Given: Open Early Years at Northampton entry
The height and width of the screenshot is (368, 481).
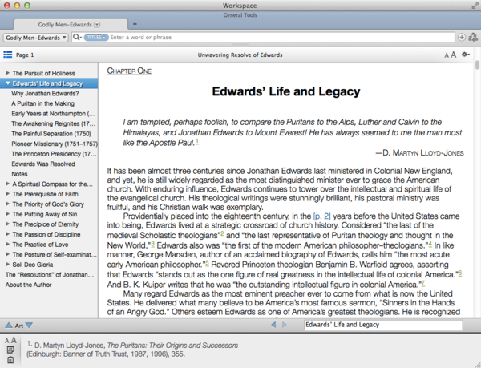Looking at the screenshot, I should click(x=53, y=114).
